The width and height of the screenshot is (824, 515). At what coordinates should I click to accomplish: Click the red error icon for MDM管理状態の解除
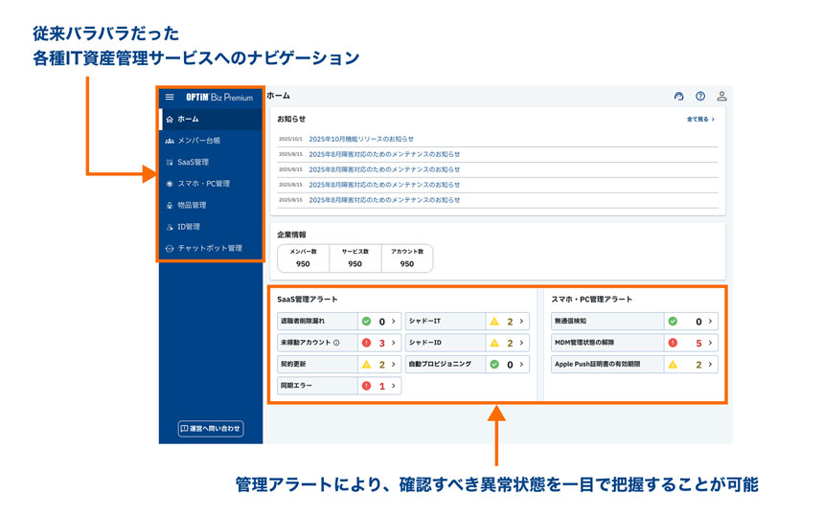pyautogui.click(x=673, y=343)
